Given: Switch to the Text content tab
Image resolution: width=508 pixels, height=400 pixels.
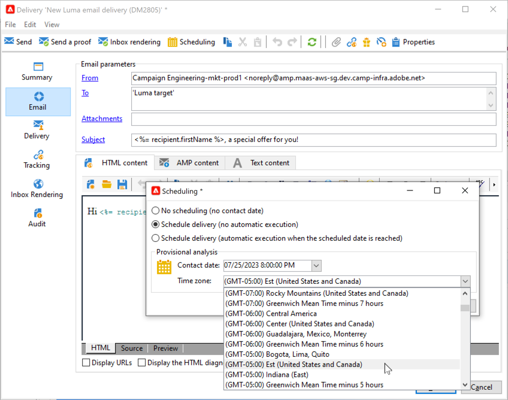Looking at the screenshot, I should pos(261,163).
